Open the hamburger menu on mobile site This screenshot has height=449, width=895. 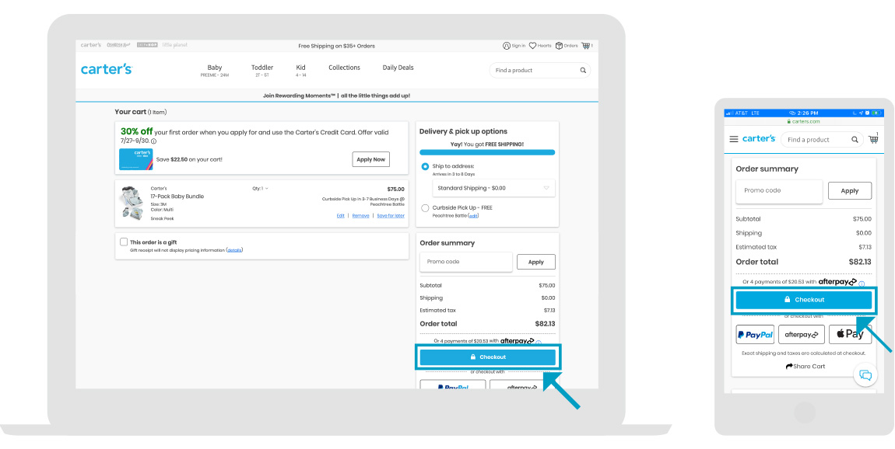[x=734, y=140]
